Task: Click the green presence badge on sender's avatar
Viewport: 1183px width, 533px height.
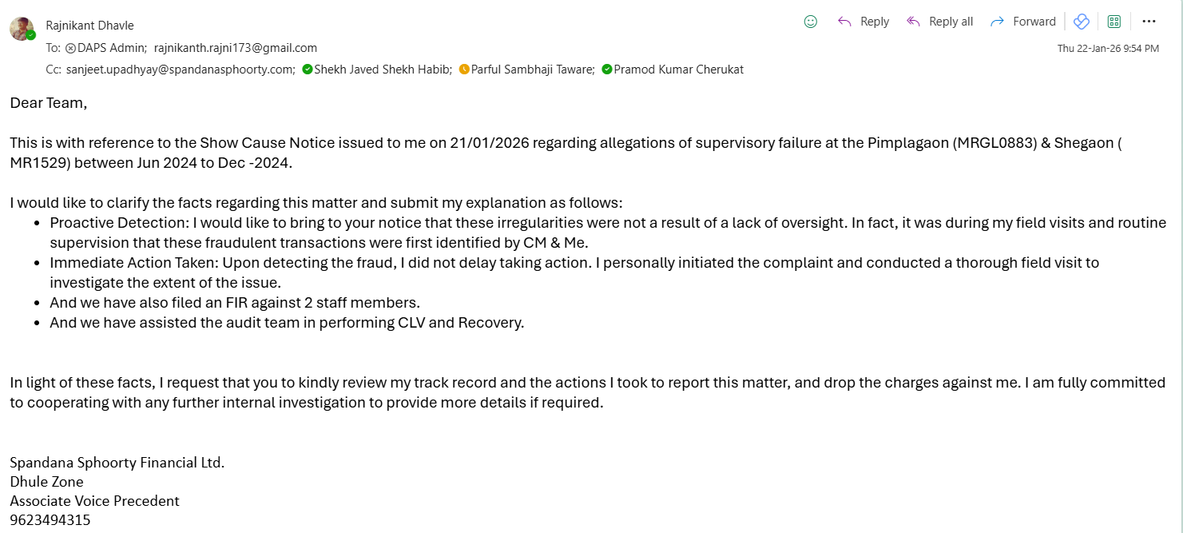Action: pos(31,35)
